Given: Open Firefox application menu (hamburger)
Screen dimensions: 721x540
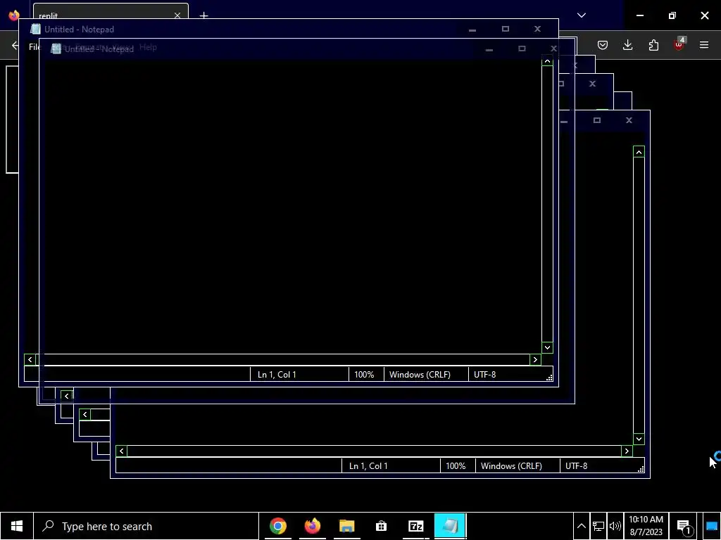Looking at the screenshot, I should pyautogui.click(x=704, y=45).
